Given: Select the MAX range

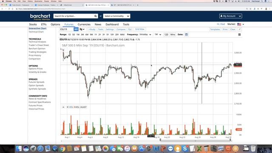Looking at the screenshot, I should (122, 35).
